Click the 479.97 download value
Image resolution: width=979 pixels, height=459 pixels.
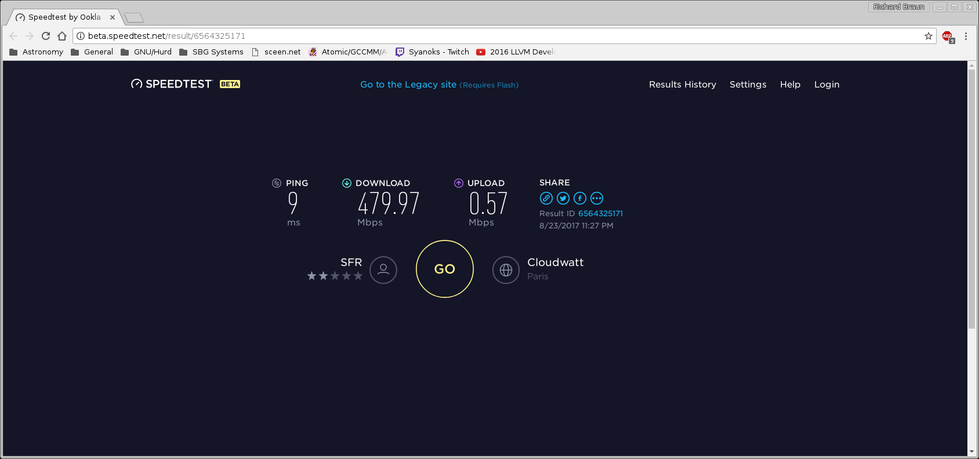click(388, 203)
